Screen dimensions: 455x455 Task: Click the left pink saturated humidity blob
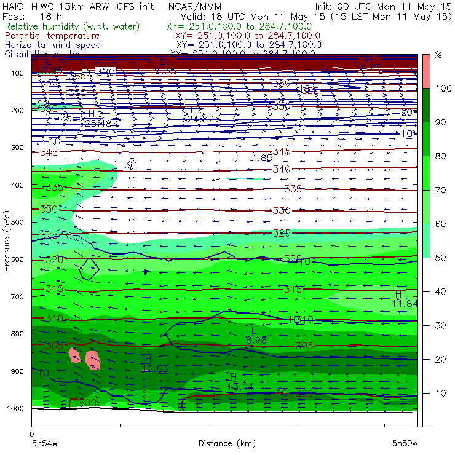74,355
